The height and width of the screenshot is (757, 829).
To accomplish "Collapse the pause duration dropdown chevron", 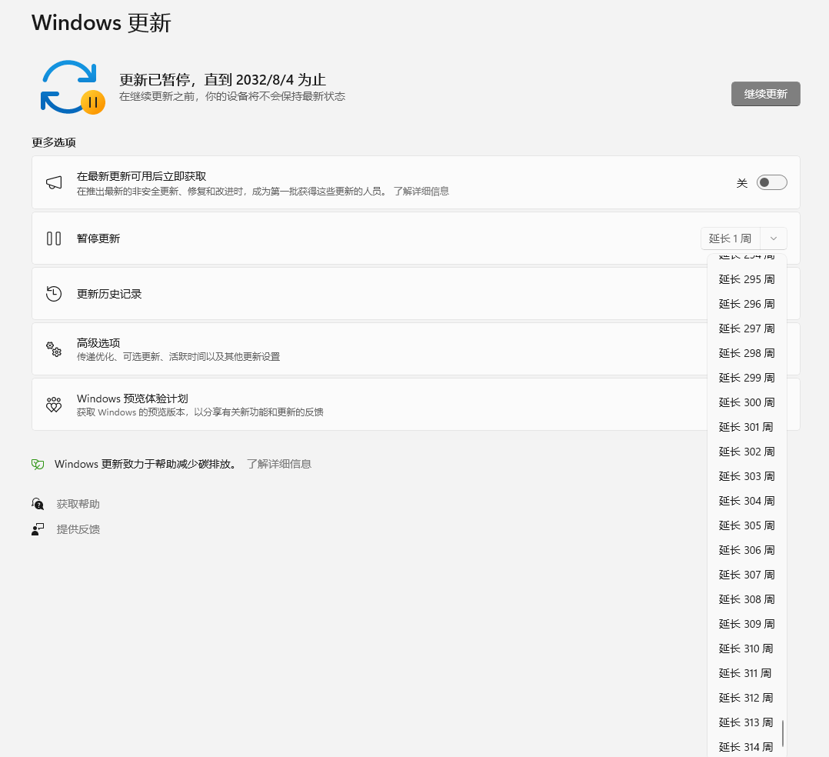I will [x=774, y=238].
